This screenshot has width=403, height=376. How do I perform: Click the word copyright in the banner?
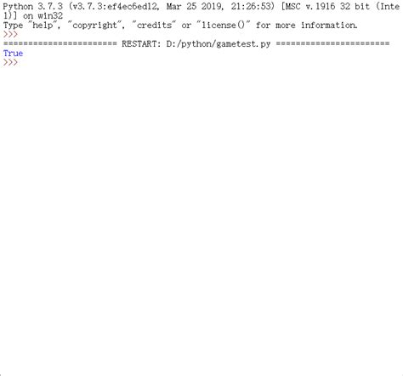(x=94, y=26)
